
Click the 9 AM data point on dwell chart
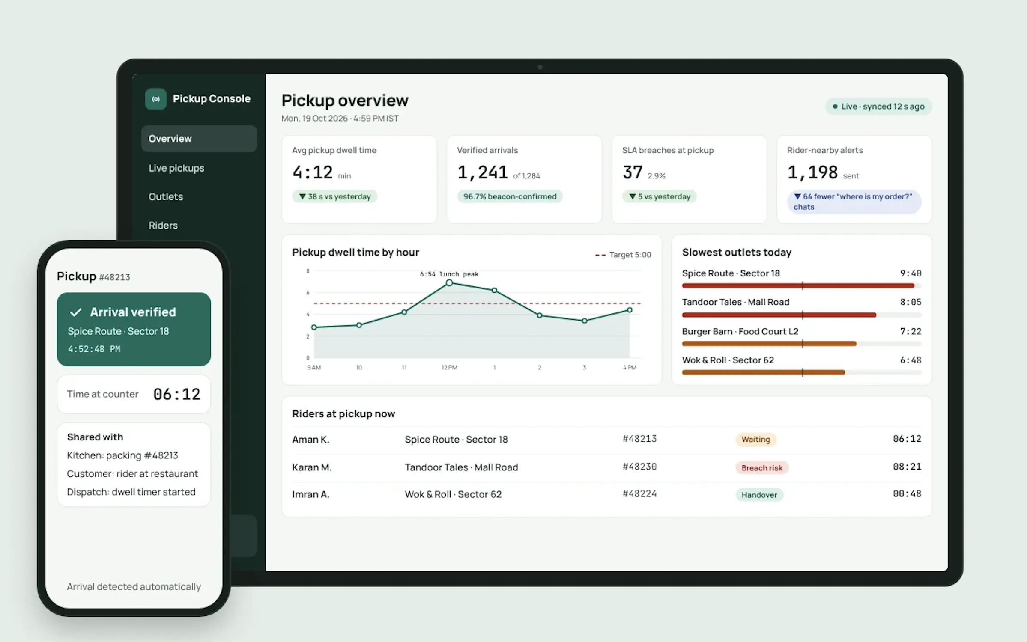coord(314,327)
